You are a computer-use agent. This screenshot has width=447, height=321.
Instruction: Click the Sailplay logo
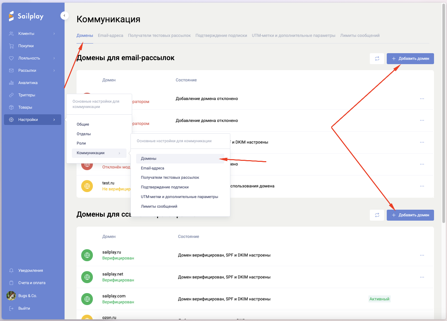(x=26, y=16)
